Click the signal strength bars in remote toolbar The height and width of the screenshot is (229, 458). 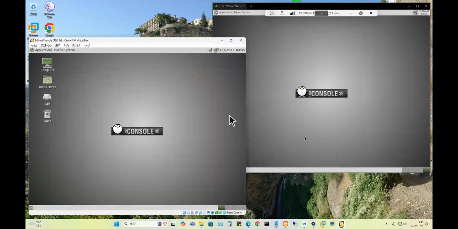(x=292, y=13)
